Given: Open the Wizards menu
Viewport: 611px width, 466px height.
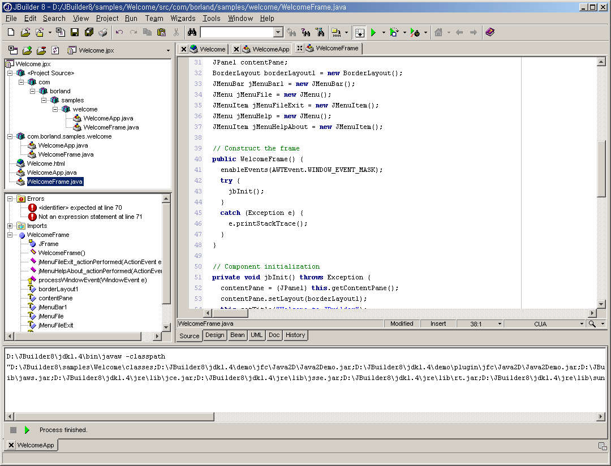Looking at the screenshot, I should tap(183, 18).
